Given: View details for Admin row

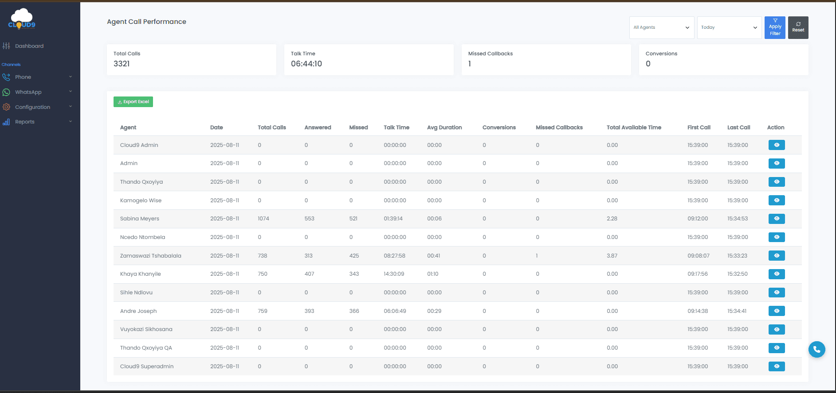Looking at the screenshot, I should pyautogui.click(x=777, y=163).
